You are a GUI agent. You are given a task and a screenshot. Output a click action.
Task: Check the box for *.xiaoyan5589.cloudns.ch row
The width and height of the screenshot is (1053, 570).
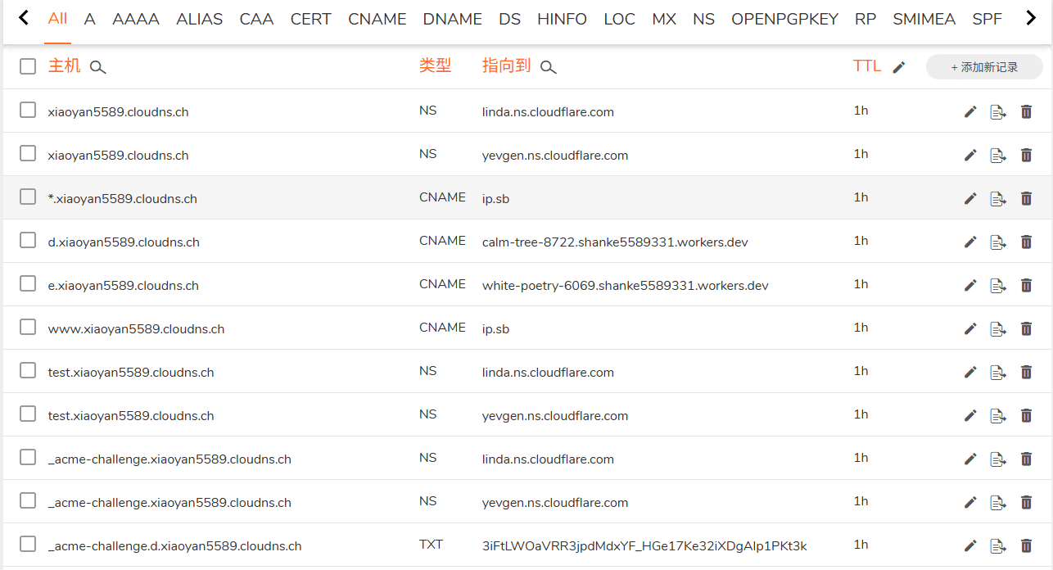pyautogui.click(x=28, y=197)
